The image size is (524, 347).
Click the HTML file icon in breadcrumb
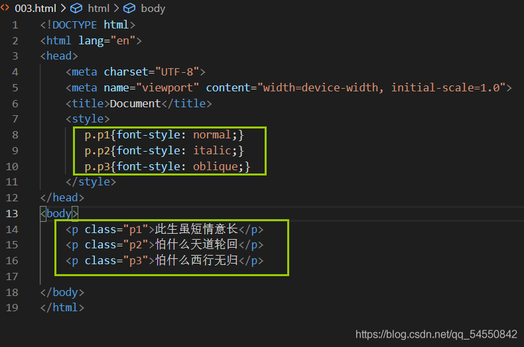coord(5,8)
